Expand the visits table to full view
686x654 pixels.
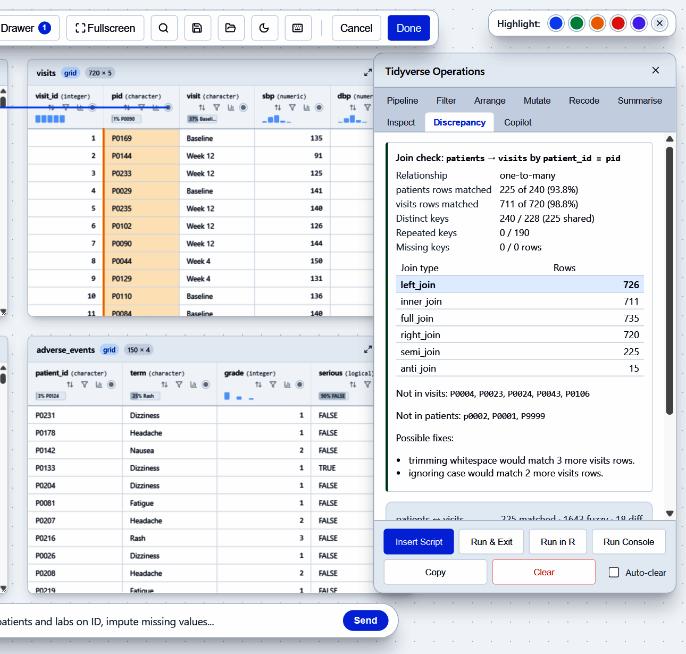[367, 72]
